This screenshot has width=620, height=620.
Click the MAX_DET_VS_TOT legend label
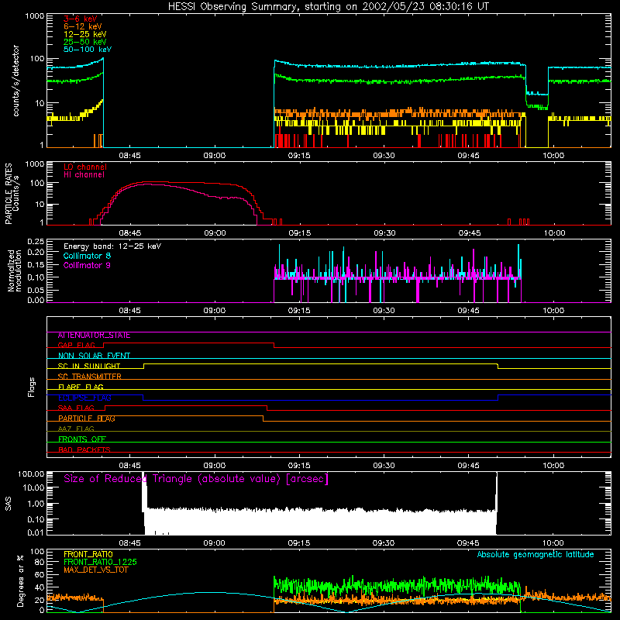pyautogui.click(x=96, y=570)
